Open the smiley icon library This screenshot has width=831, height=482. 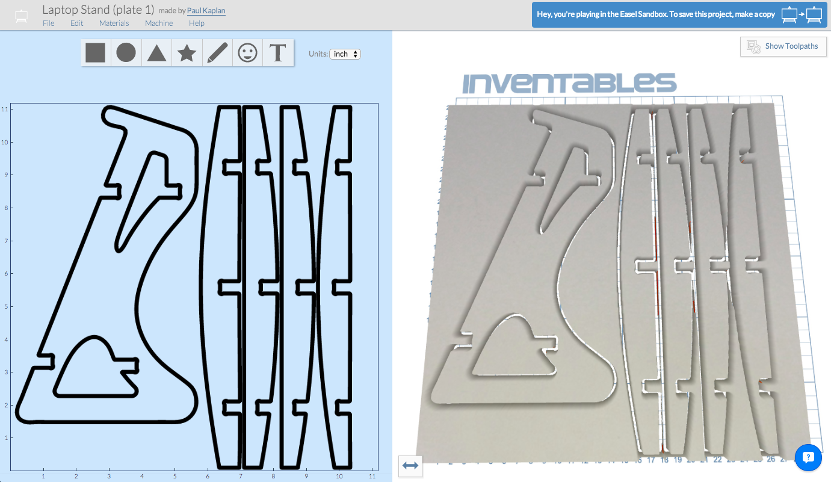tap(247, 53)
